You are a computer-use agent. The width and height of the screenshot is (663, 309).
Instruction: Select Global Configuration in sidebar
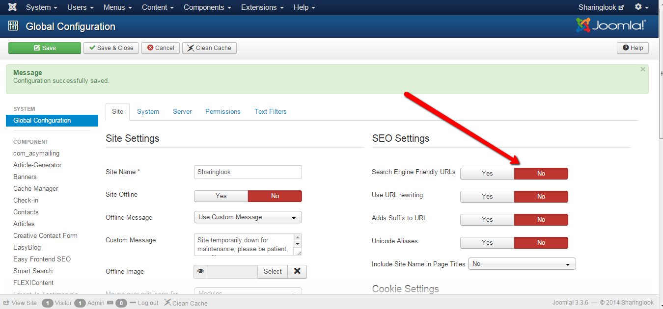point(52,121)
